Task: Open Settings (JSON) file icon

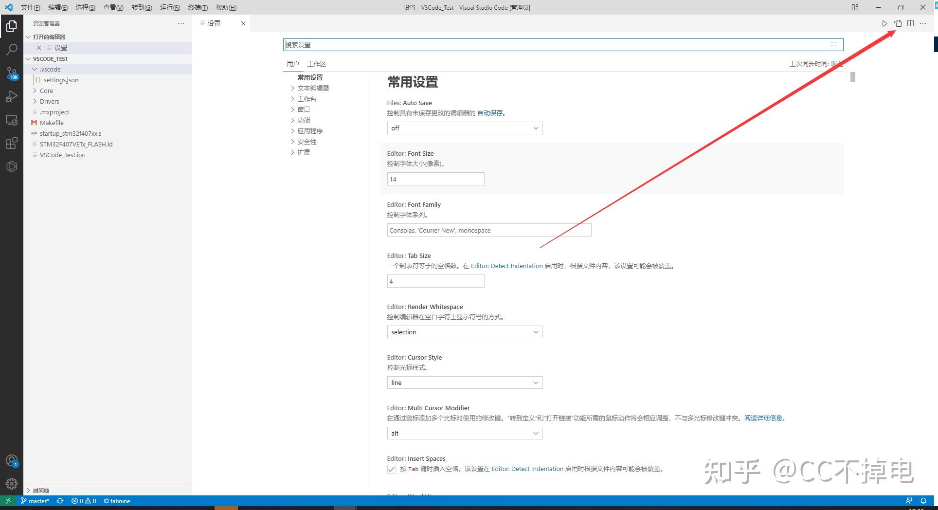Action: (898, 23)
